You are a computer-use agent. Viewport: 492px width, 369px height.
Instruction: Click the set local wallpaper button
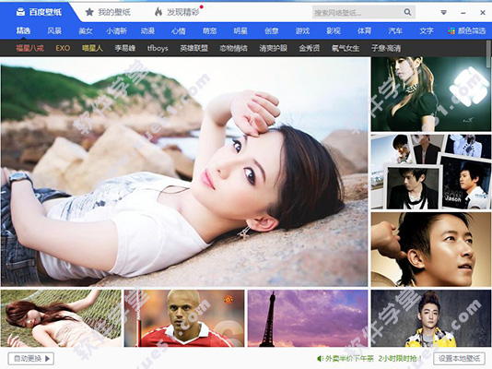(x=459, y=358)
